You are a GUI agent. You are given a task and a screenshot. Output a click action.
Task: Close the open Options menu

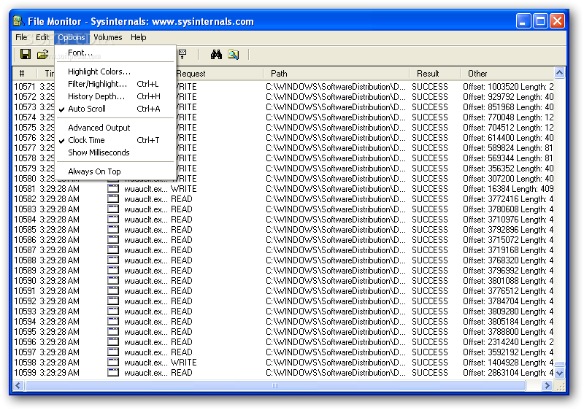point(72,37)
